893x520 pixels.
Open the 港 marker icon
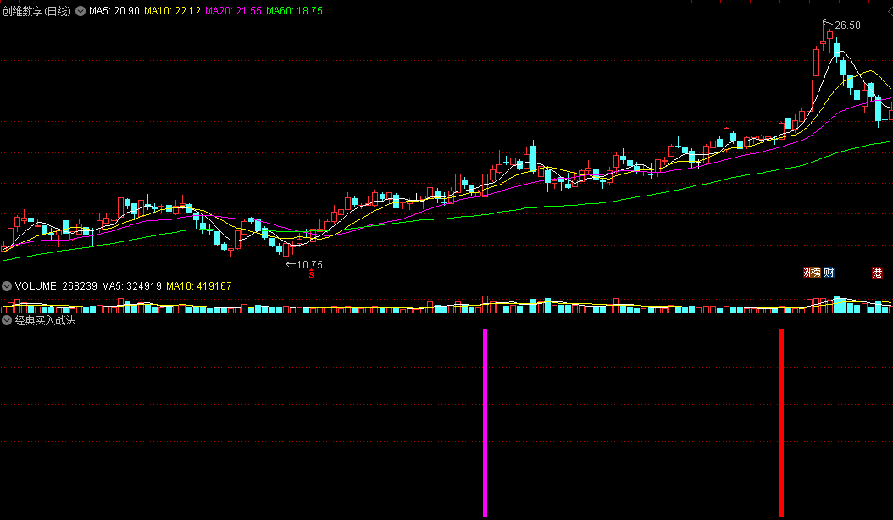[x=877, y=273]
